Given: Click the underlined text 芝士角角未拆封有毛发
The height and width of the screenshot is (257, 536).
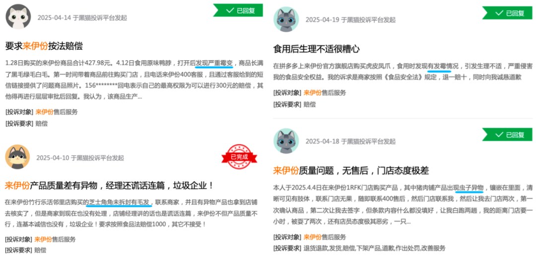Looking at the screenshot, I should pyautogui.click(x=119, y=203).
